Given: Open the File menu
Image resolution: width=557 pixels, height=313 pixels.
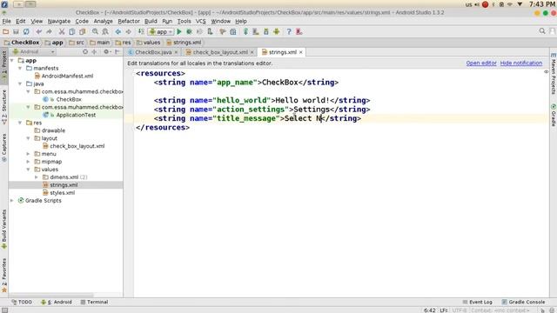Looking at the screenshot, I should click(x=6, y=21).
